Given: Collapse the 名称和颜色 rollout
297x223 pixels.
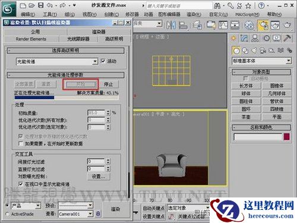Looking at the screenshot, I should [x=261, y=127].
